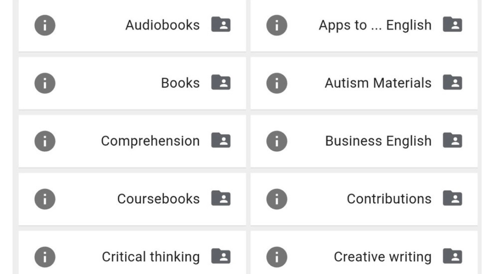This screenshot has height=274, width=494.
Task: Select the Books shared folder icon
Action: (221, 83)
